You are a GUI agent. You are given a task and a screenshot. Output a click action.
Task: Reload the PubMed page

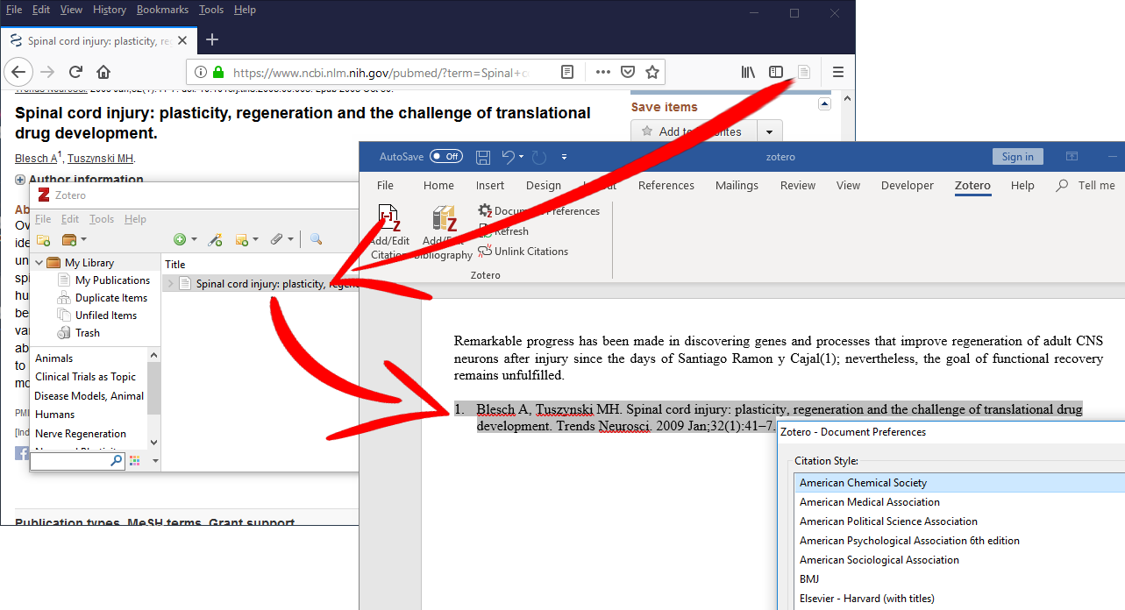75,72
